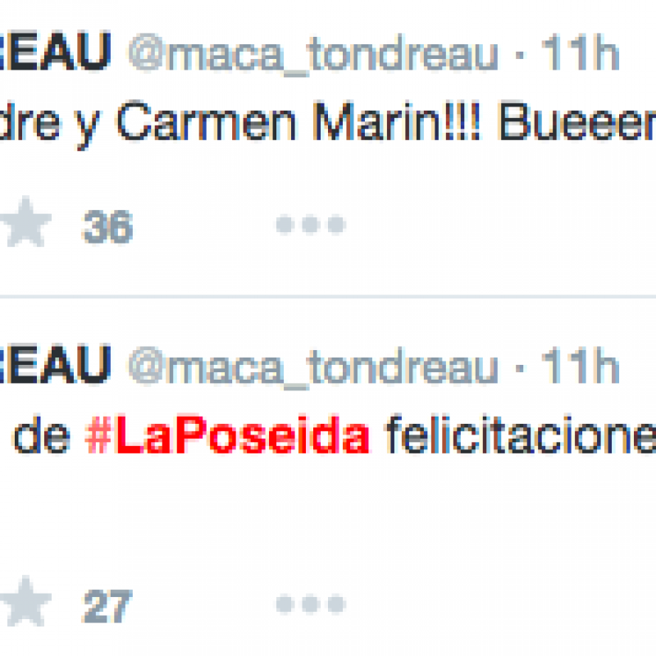The image size is (656, 656).
Task: Click the 11h timestamp of the Carmen Marin tweet
Action: pyautogui.click(x=580, y=52)
